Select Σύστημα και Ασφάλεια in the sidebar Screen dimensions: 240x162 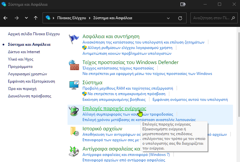tap(29, 45)
